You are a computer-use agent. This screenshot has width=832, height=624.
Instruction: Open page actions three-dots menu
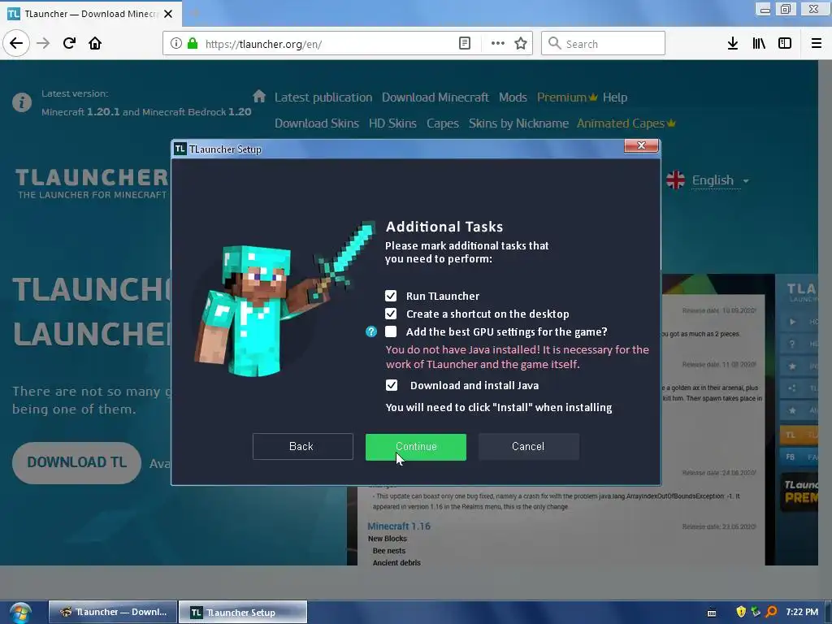click(x=498, y=44)
